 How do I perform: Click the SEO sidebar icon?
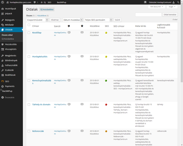tap(2, 81)
